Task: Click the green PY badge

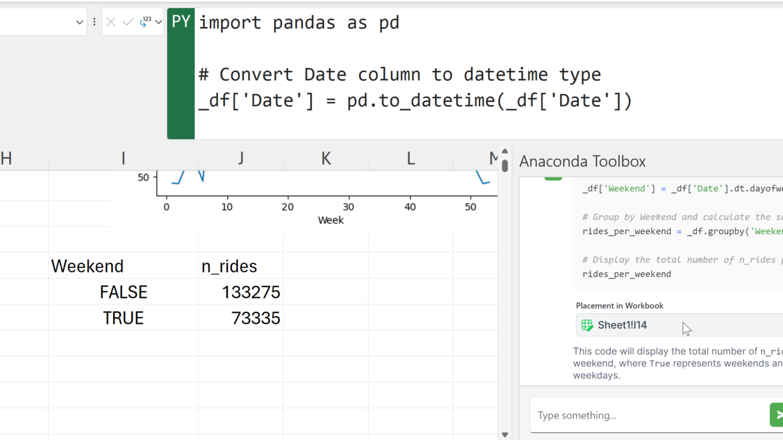Action: 181,22
